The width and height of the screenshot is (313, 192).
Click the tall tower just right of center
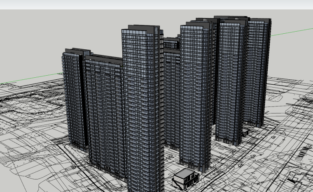pyautogui.click(x=196, y=95)
